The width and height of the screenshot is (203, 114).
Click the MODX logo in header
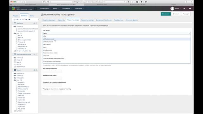coord(14,9)
